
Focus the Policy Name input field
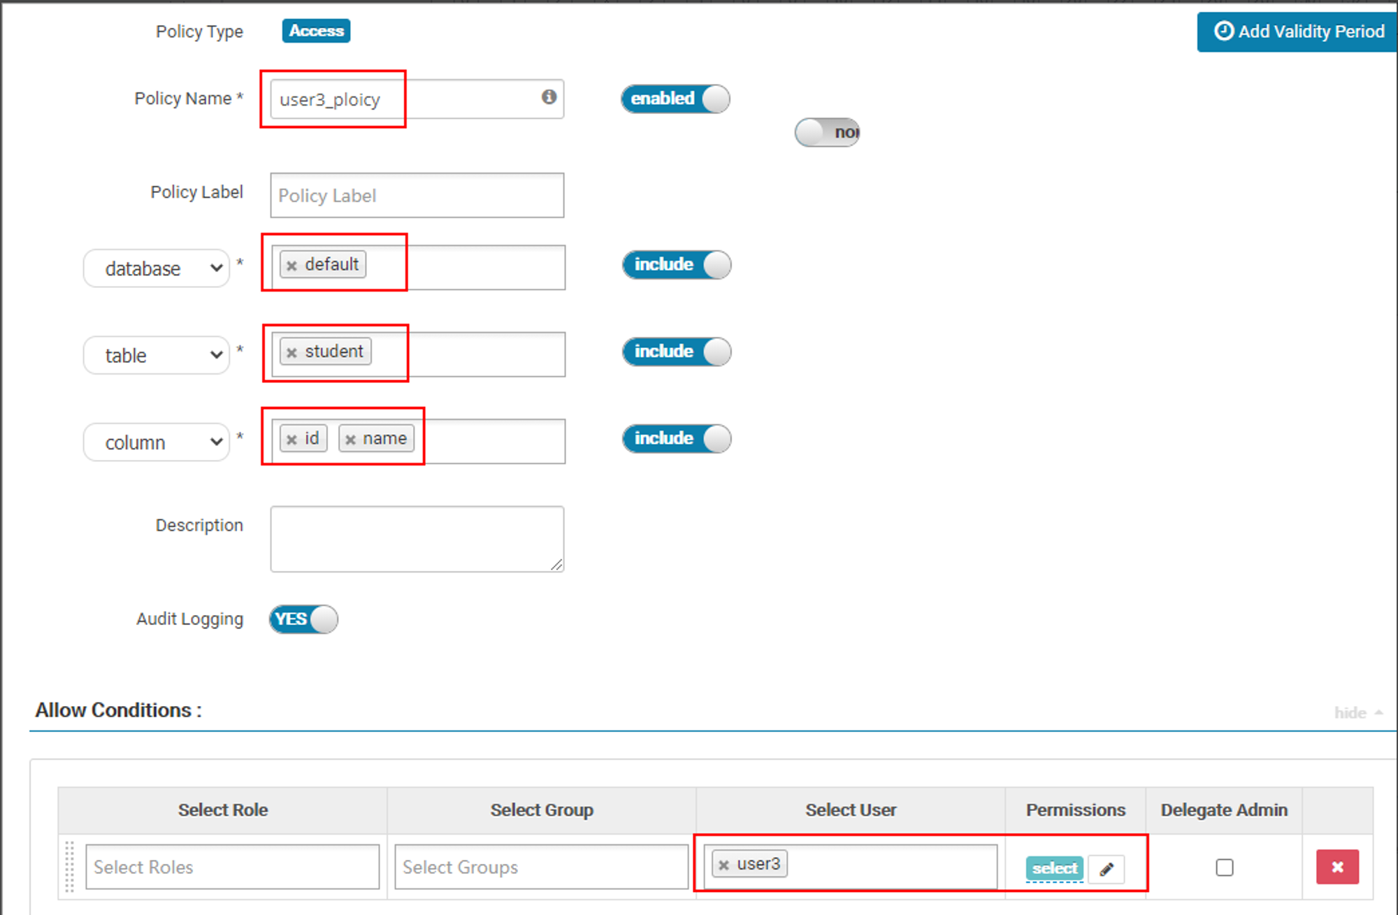(417, 99)
